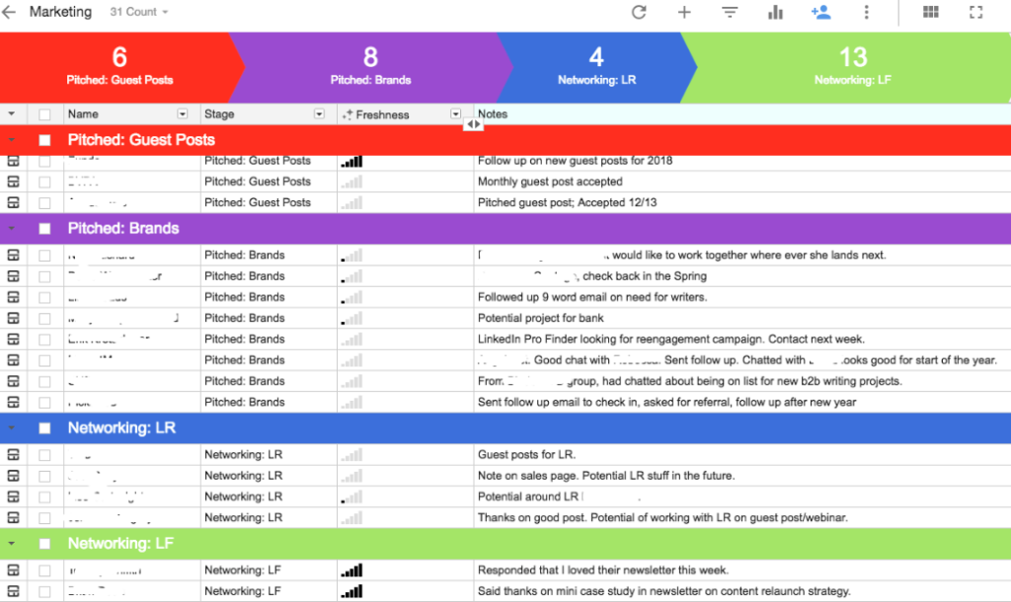This screenshot has height=602, width=1011.
Task: Open the Stage column dropdown arrow
Action: coord(319,114)
